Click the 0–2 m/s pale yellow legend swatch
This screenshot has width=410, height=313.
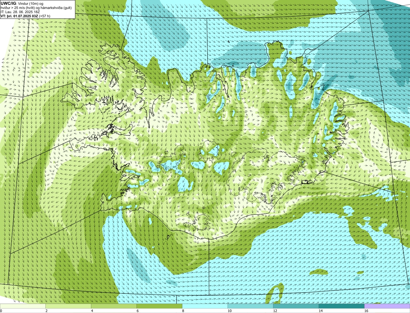point(23,306)
